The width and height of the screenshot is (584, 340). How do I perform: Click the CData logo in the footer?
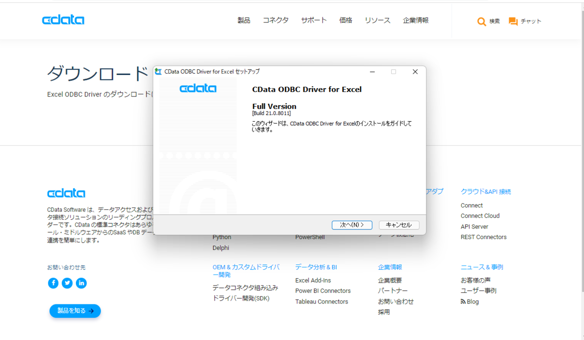tap(66, 193)
